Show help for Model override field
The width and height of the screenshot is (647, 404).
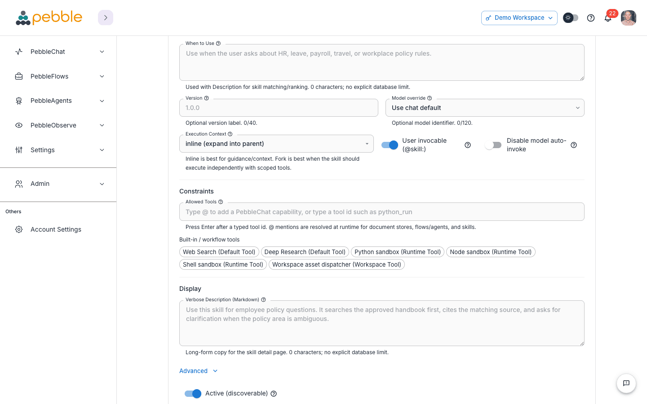(x=430, y=98)
